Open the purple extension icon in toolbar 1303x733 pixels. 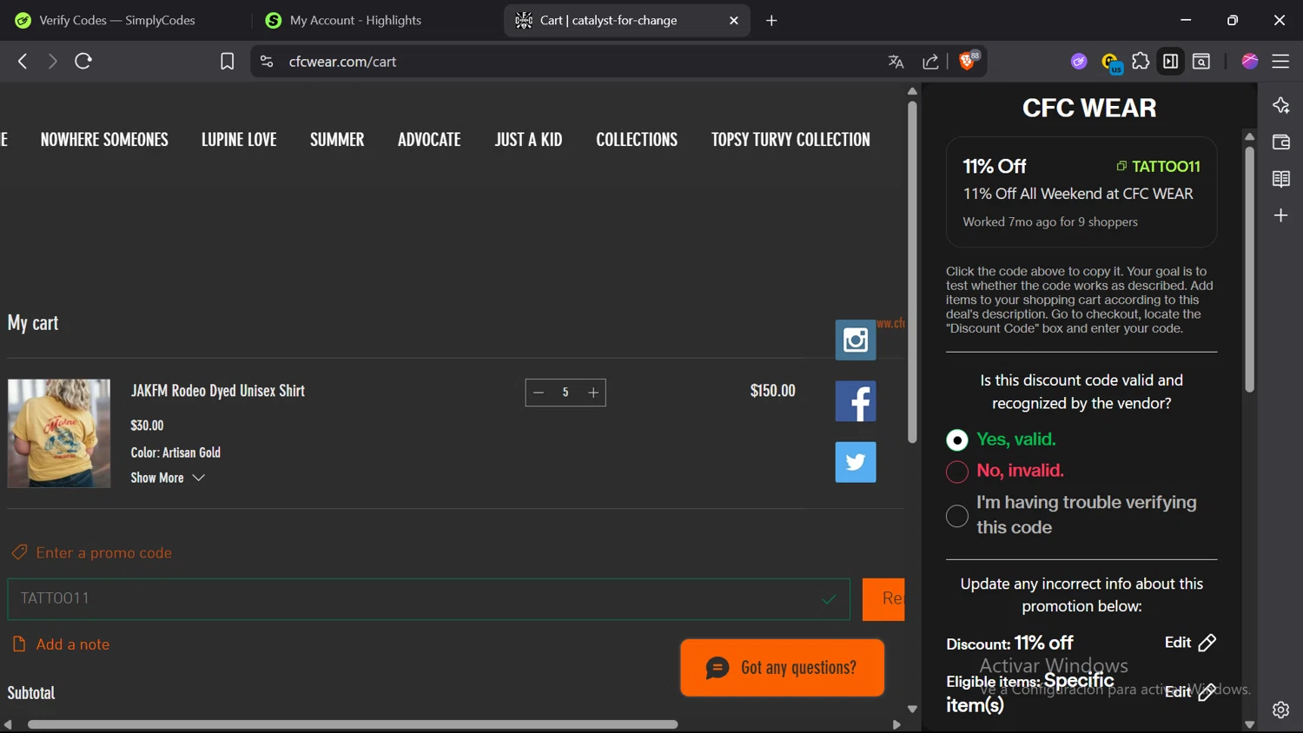[x=1079, y=62]
